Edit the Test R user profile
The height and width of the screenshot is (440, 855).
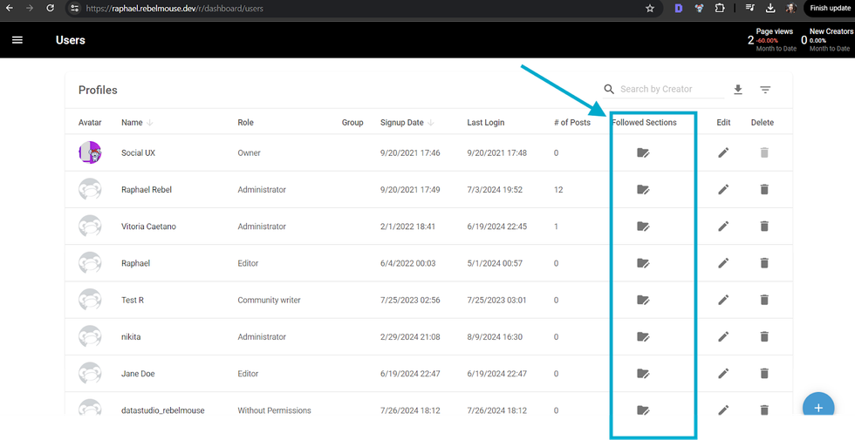pyautogui.click(x=723, y=300)
